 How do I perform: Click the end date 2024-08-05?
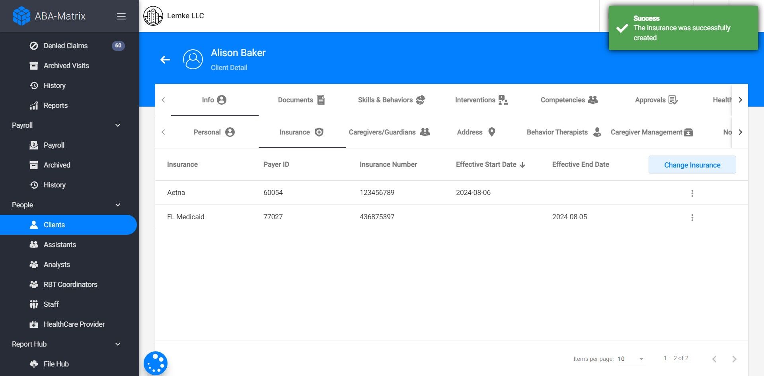(x=569, y=217)
